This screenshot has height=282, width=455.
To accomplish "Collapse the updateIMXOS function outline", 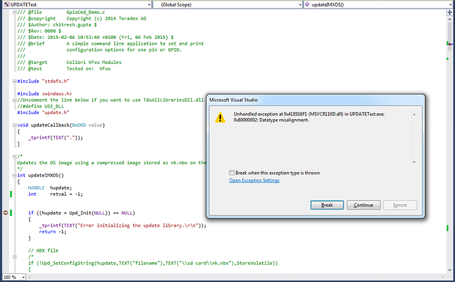I will click(15, 175).
